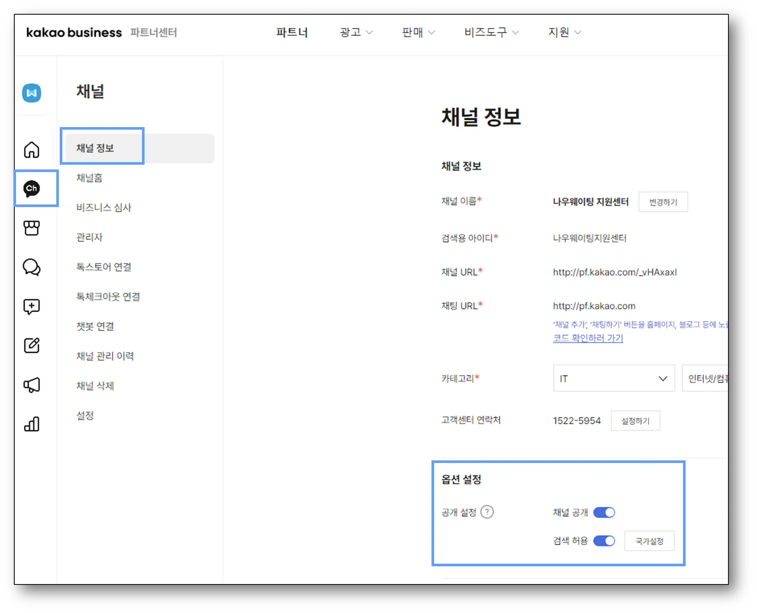Click the channel URL http://pf.kakao.com/_vHAxaxl

615,272
